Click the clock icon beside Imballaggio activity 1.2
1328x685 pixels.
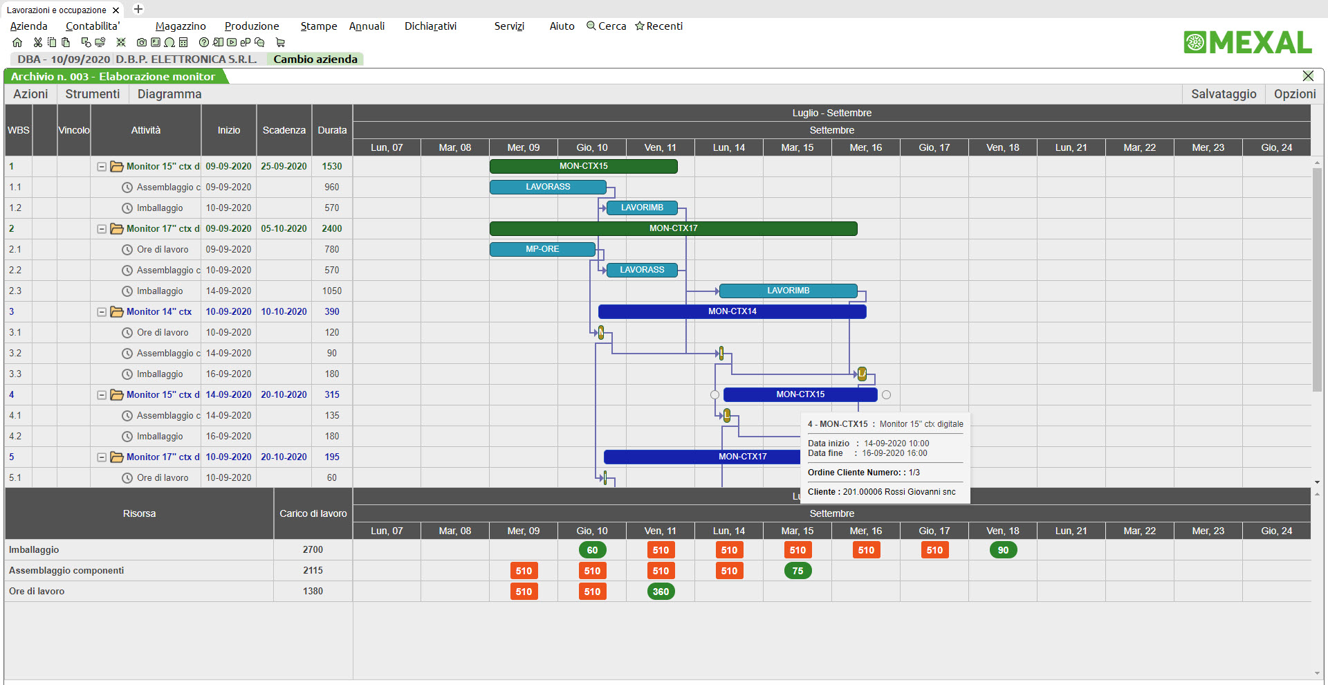point(126,208)
